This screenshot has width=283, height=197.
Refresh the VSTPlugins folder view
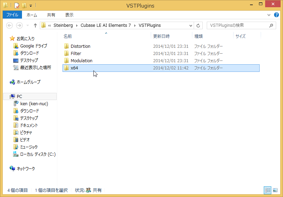[198, 25]
